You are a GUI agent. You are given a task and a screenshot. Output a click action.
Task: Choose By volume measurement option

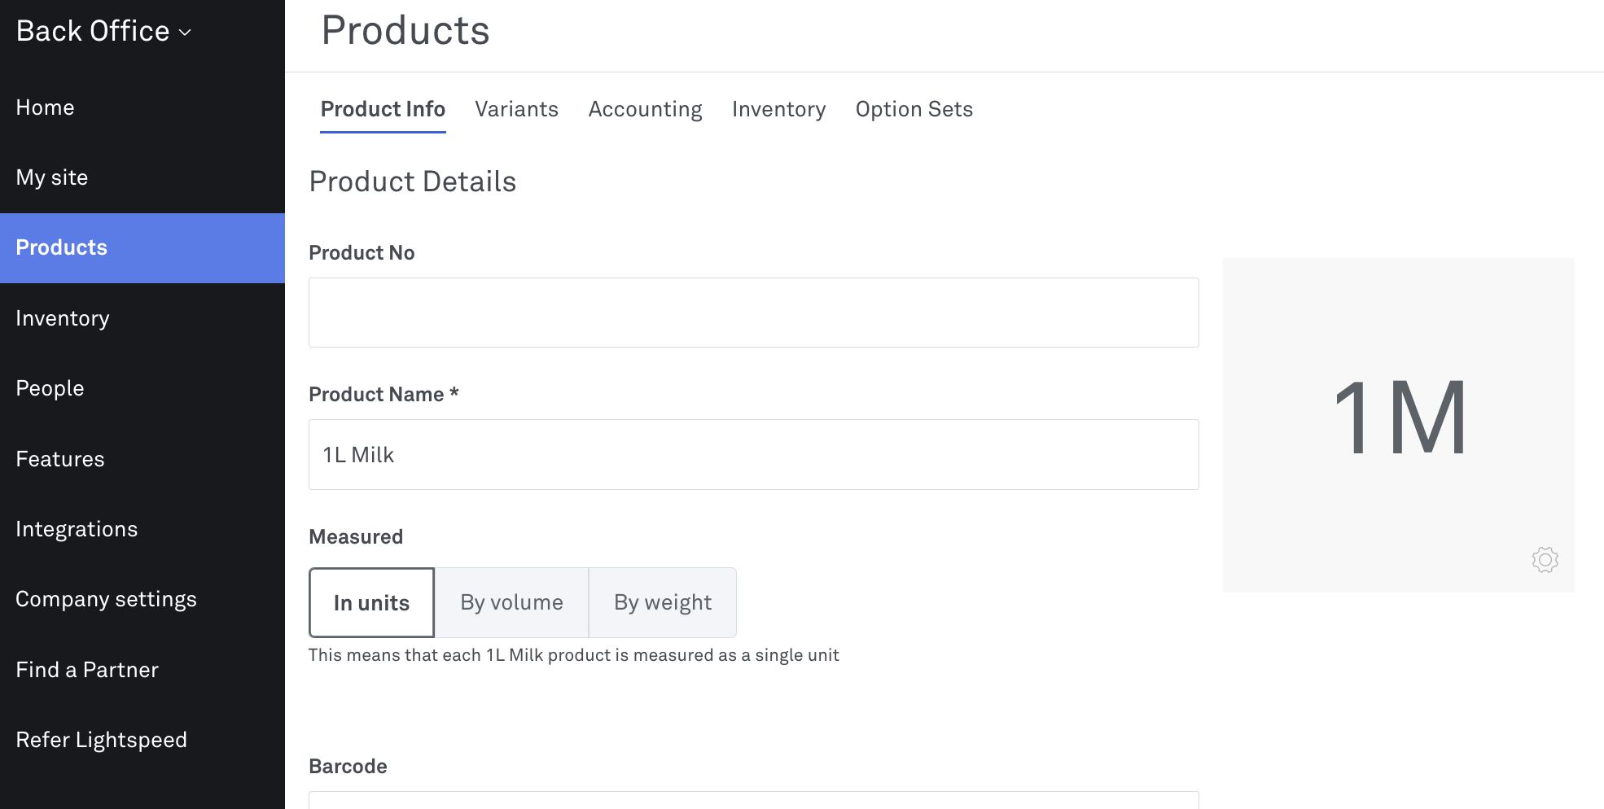pyautogui.click(x=511, y=603)
